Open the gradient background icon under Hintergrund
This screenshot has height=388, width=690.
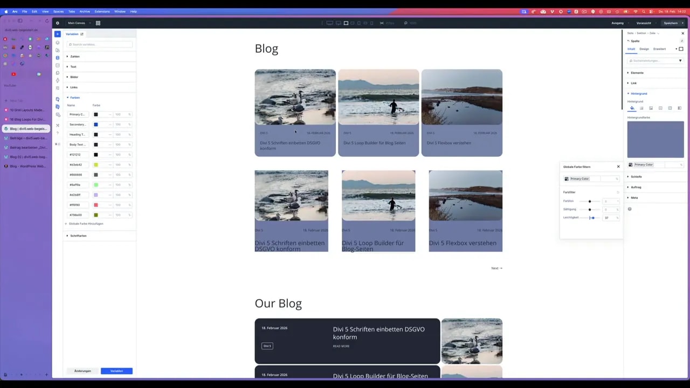pos(641,108)
